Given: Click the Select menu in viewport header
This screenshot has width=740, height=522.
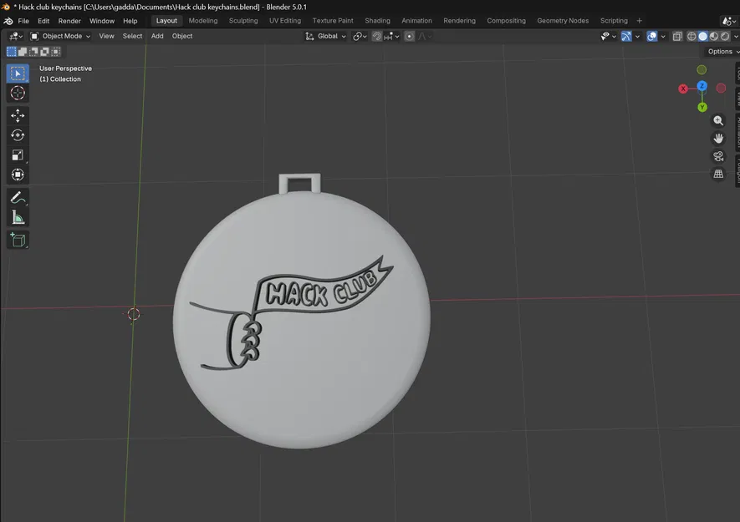Looking at the screenshot, I should point(132,36).
